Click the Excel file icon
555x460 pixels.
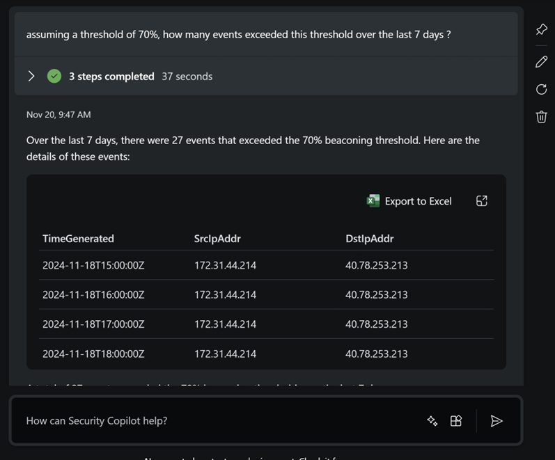[373, 201]
